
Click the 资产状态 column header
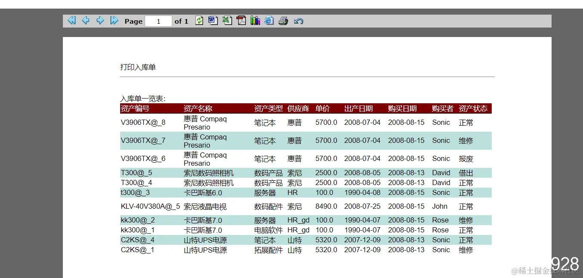click(473, 108)
